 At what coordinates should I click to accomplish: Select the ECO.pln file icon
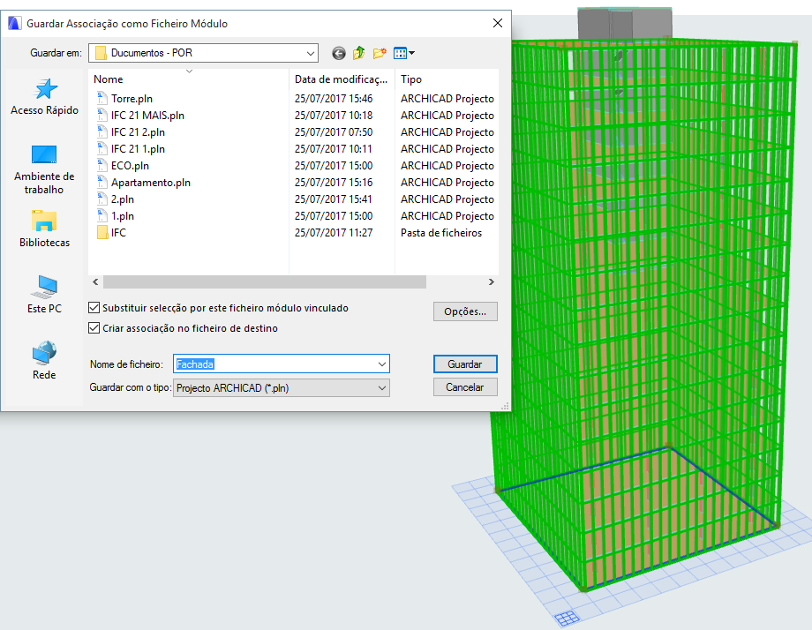point(102,166)
